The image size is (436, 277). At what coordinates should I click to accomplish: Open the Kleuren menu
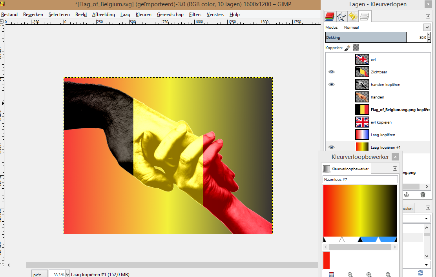[143, 15]
